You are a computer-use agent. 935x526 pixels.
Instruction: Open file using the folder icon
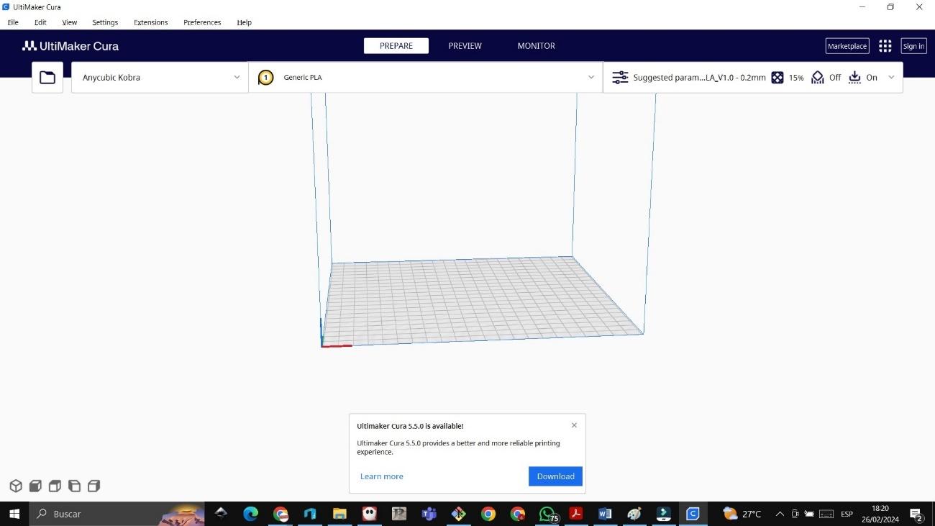click(47, 78)
